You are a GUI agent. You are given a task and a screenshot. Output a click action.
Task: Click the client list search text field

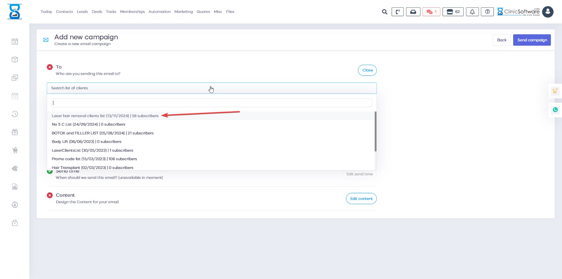[211, 103]
